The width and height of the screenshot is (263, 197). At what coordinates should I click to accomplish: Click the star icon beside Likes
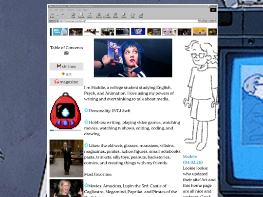(86, 145)
